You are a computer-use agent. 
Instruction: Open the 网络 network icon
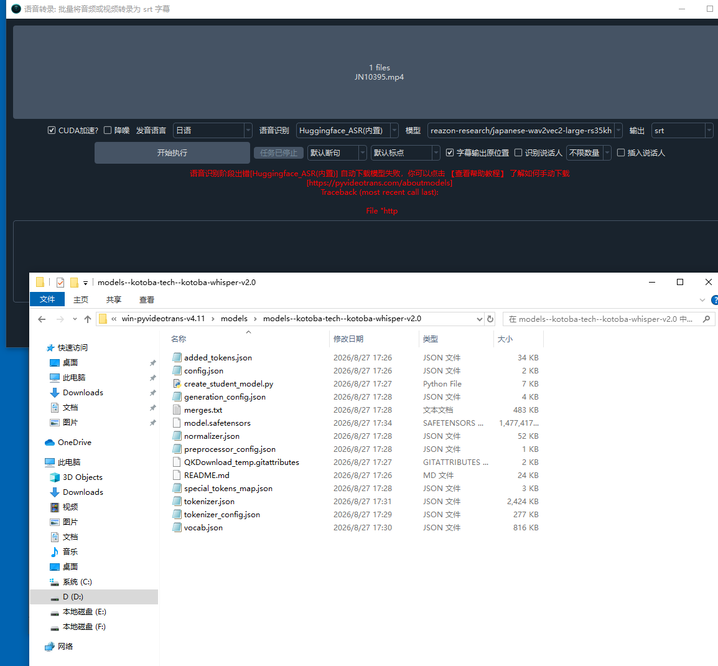click(x=49, y=647)
